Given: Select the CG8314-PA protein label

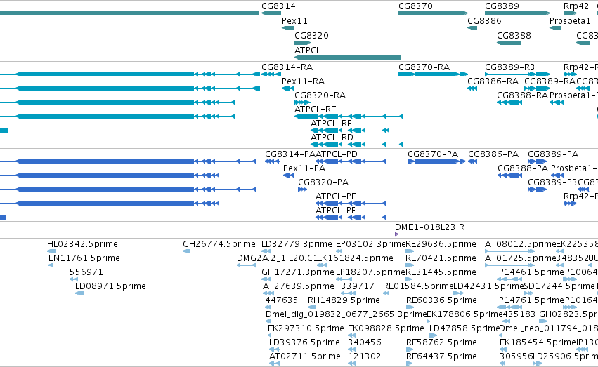Looking at the screenshot, I should click(x=290, y=154).
